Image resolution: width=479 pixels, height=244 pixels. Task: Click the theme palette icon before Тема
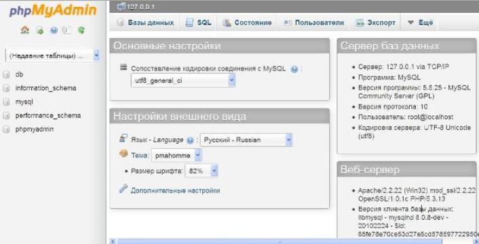tap(123, 153)
